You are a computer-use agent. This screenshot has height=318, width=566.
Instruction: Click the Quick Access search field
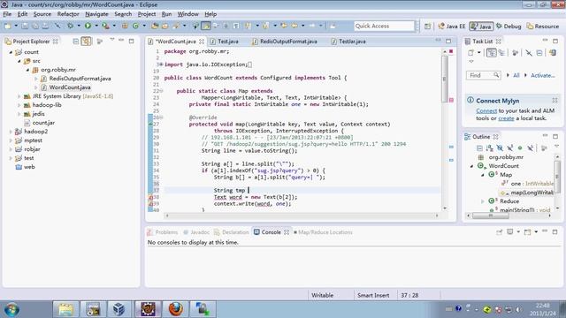384,26
